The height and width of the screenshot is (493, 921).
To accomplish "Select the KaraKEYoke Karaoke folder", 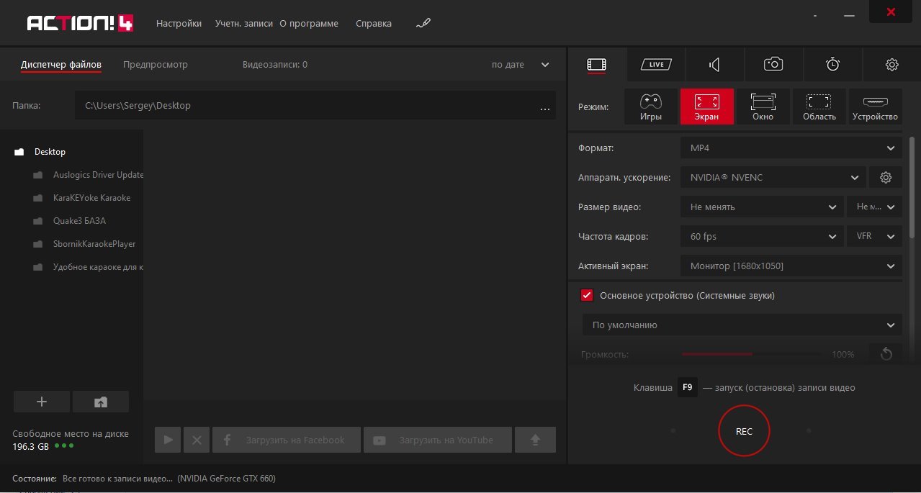I will 91,198.
